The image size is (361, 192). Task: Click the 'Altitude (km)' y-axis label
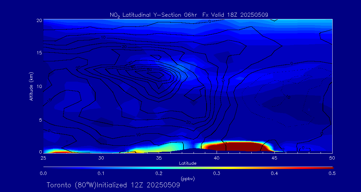(x=31, y=86)
